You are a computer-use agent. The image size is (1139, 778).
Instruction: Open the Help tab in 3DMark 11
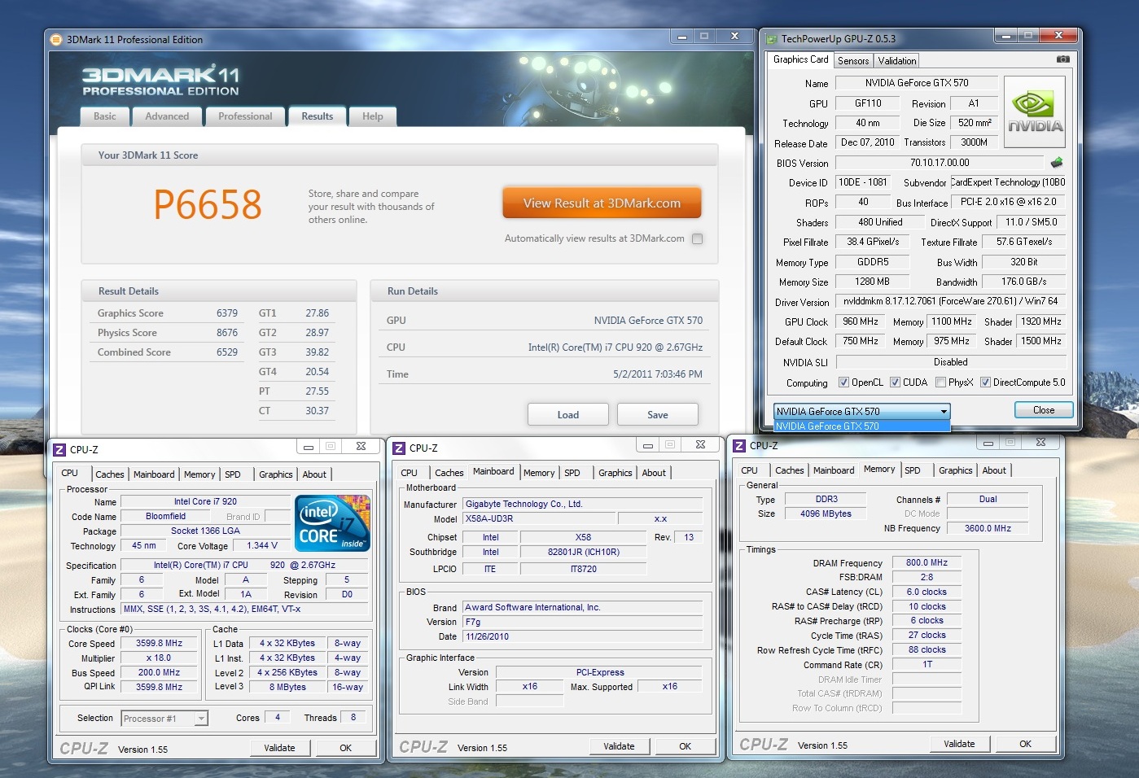click(x=373, y=116)
